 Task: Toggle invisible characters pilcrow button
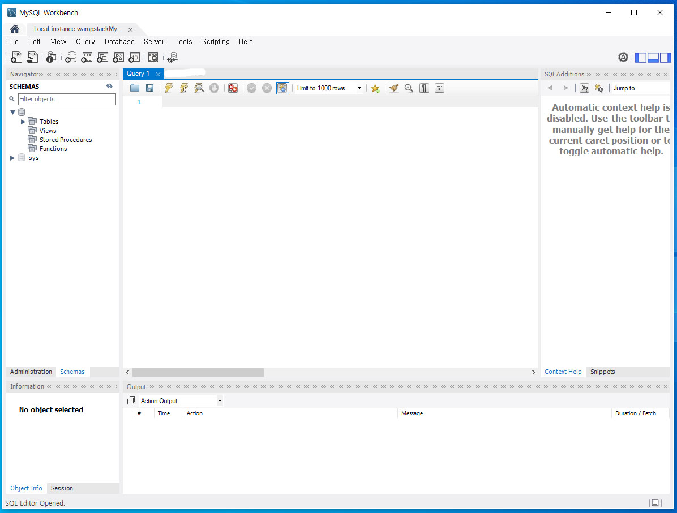tap(425, 88)
